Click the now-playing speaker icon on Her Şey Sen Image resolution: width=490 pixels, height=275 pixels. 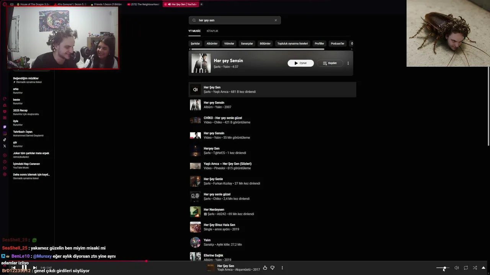[x=195, y=90]
